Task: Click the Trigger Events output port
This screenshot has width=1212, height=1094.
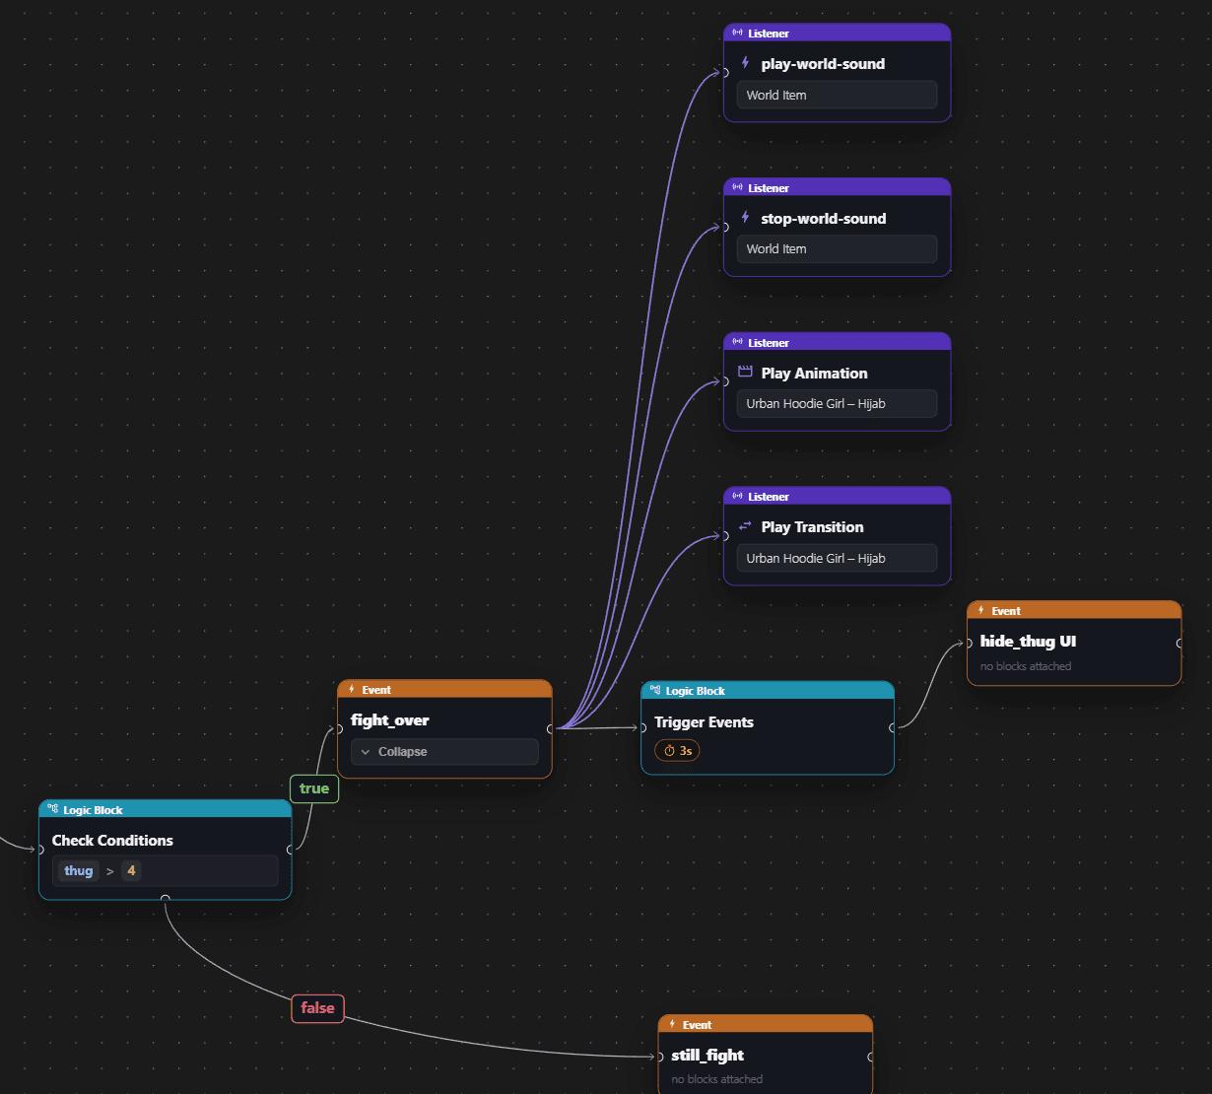Action: click(893, 728)
